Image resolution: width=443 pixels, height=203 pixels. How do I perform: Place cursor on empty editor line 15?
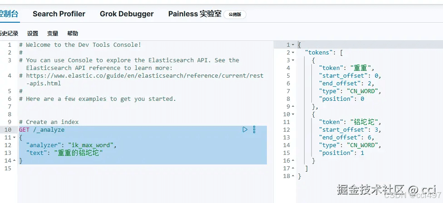[136, 168]
